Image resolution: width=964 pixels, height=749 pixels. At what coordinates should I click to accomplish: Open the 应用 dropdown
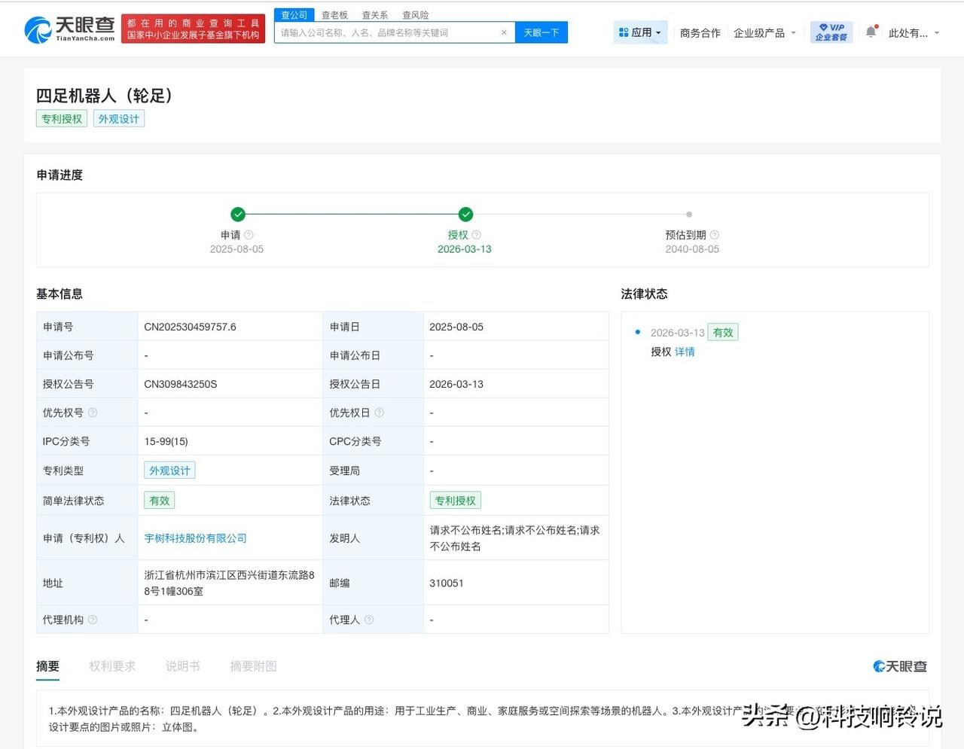click(x=640, y=32)
